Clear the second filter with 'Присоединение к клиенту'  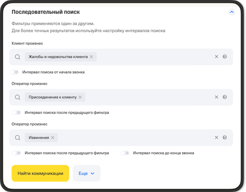[x=216, y=97]
